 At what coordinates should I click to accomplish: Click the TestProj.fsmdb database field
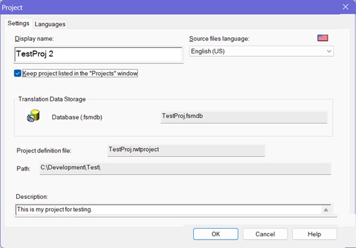point(244,117)
